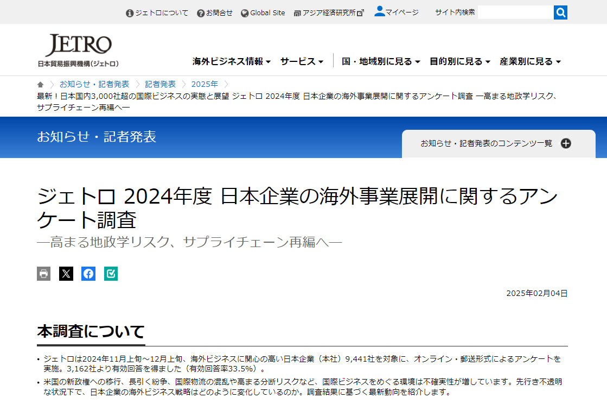Click the print page icon
Viewport: 607px width, 404px height.
click(44, 274)
